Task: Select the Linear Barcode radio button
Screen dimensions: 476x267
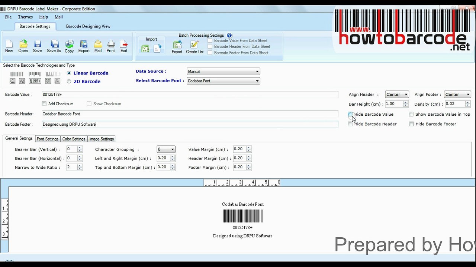Action: click(x=69, y=73)
